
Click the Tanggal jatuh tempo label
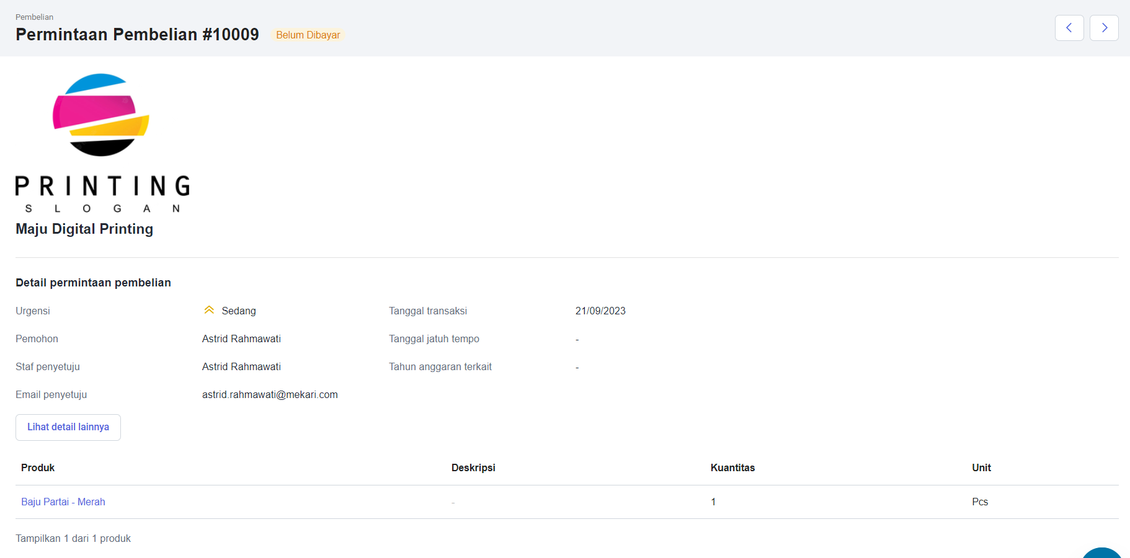click(x=434, y=339)
